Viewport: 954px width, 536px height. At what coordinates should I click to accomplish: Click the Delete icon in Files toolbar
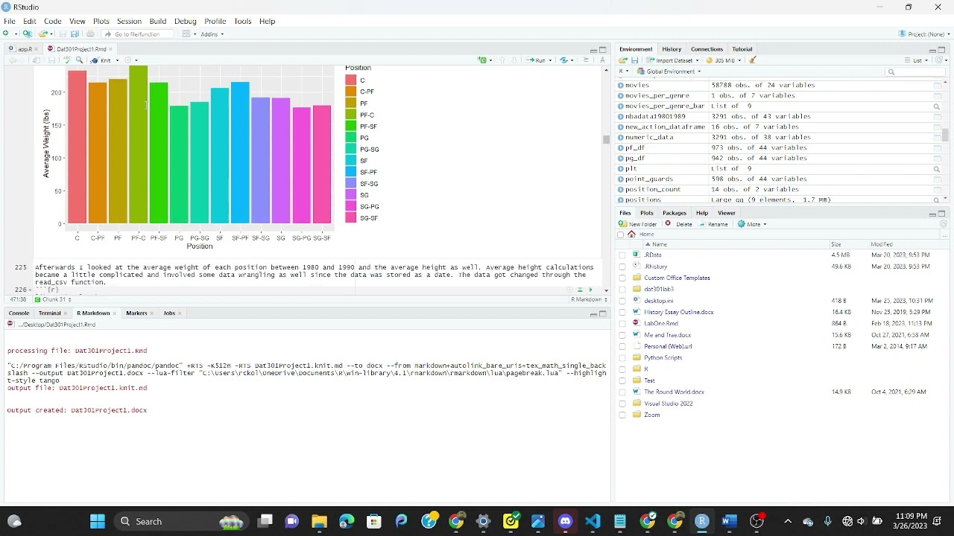[x=679, y=224]
